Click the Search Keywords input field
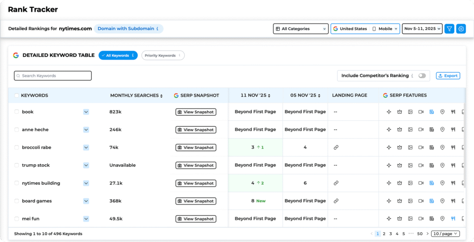The width and height of the screenshot is (474, 242). pyautogui.click(x=53, y=76)
